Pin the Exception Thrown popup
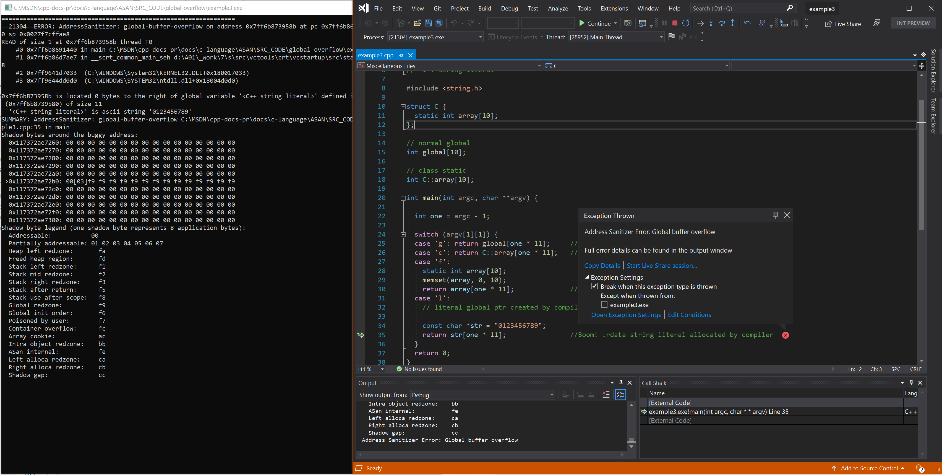Image resolution: width=942 pixels, height=475 pixels. (x=775, y=215)
